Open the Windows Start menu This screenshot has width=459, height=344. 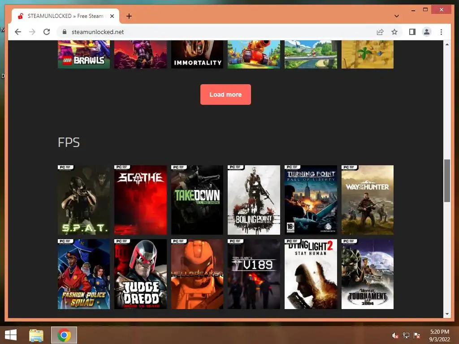pos(11,335)
